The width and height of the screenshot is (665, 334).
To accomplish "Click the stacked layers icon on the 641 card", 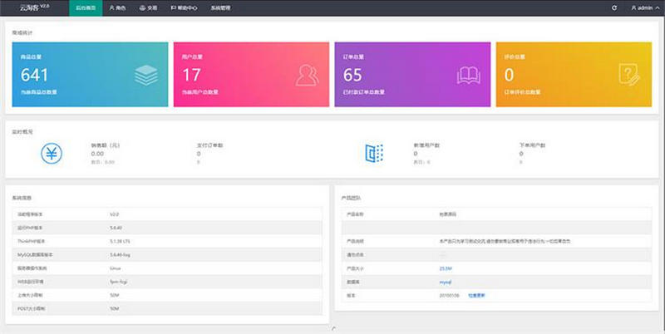I will [146, 76].
